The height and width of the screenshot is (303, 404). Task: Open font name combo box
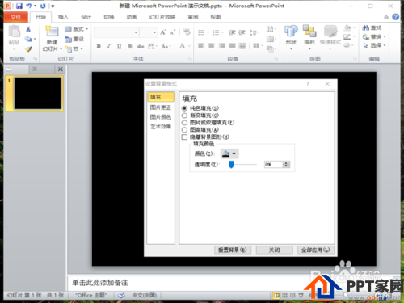pos(116,32)
